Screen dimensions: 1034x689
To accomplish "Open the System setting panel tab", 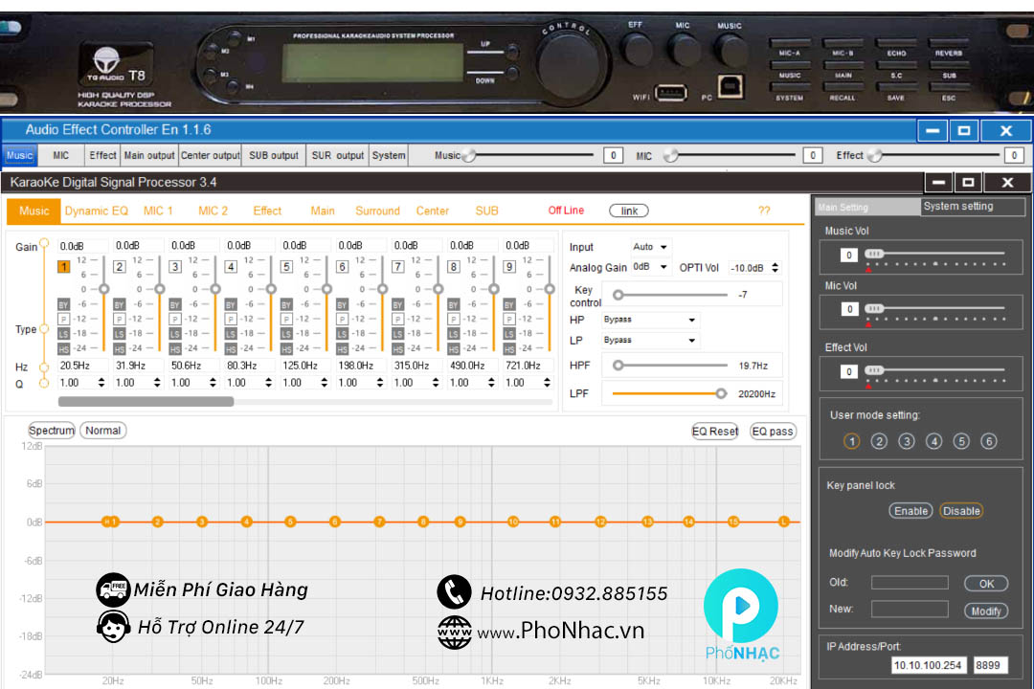I will [957, 206].
